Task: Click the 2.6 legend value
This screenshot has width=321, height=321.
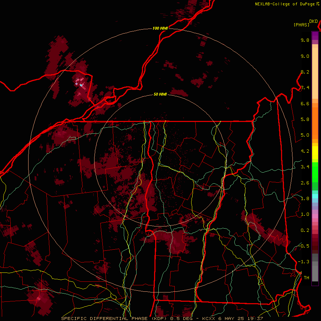Action: pos(305,183)
